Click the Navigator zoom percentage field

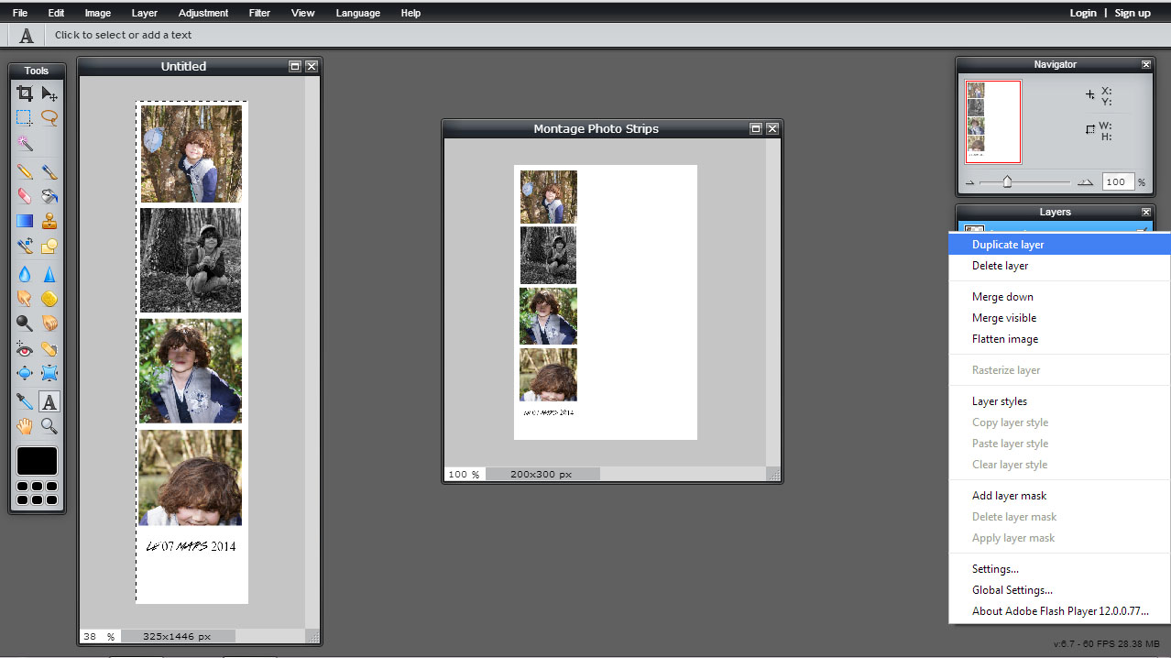pos(1117,182)
